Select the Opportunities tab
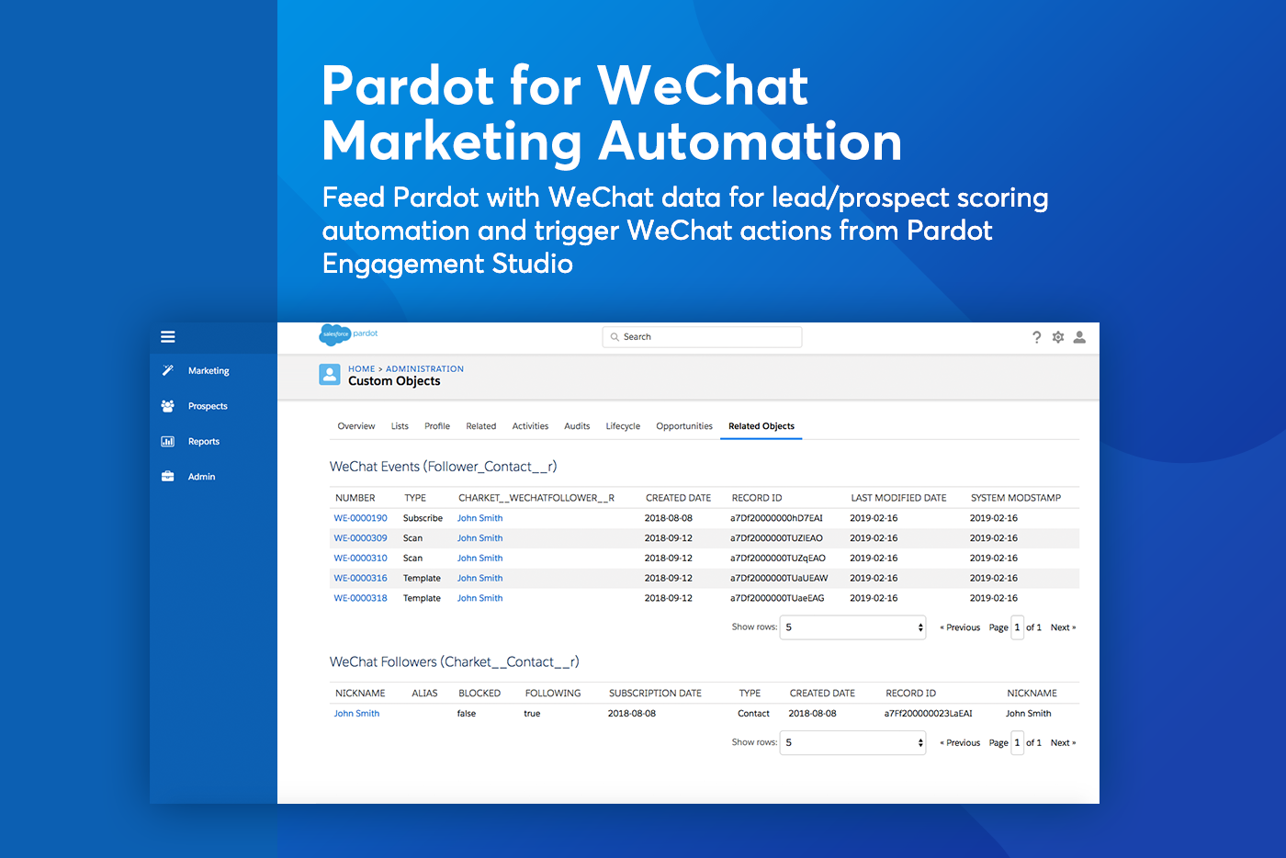Image resolution: width=1286 pixels, height=858 pixels. 684,426
